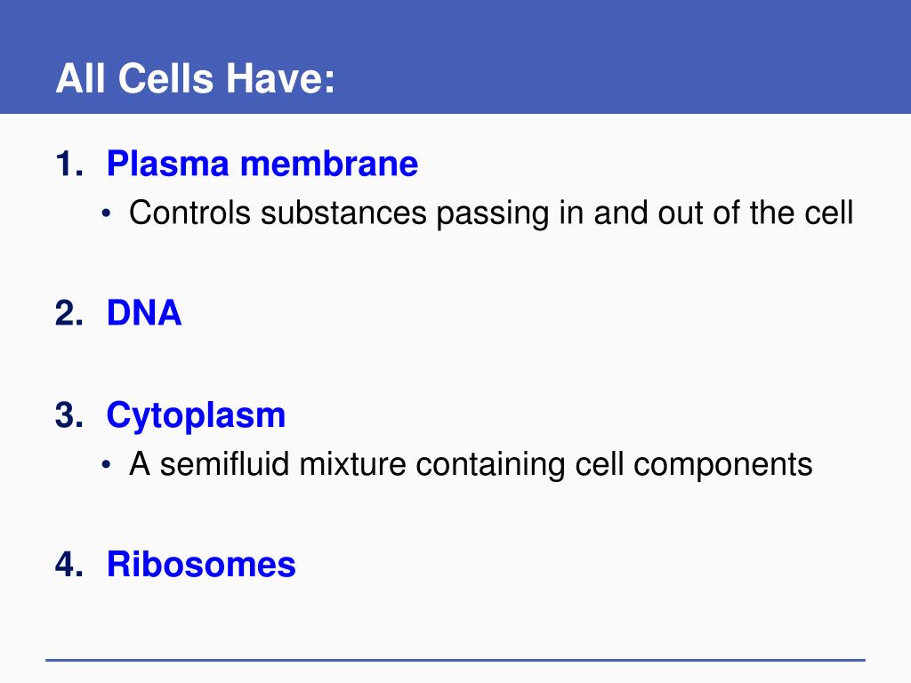Click the word 'containing' in Cytoplasm bullet

[x=490, y=466]
